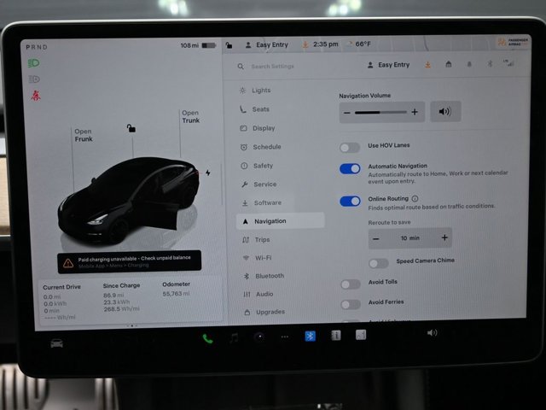The width and height of the screenshot is (546, 410).
Task: Tap orange download icon in settings header
Action: click(x=427, y=65)
